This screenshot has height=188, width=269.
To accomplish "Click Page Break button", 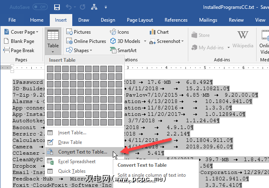I will tap(19, 51).
